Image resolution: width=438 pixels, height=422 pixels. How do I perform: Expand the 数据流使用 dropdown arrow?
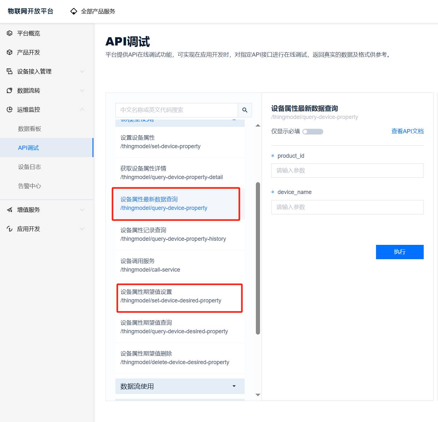pyautogui.click(x=234, y=386)
